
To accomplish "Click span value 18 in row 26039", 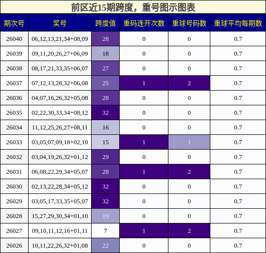I will 105,54.
